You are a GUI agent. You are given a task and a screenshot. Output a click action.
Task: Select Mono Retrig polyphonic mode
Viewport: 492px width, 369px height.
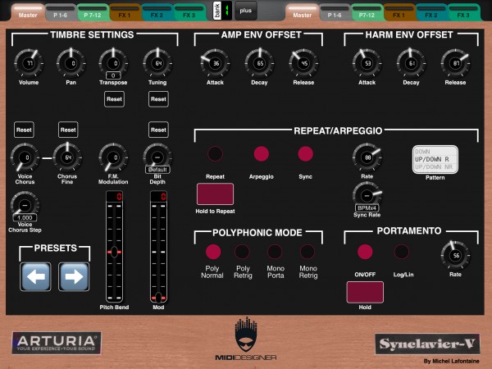(307, 252)
